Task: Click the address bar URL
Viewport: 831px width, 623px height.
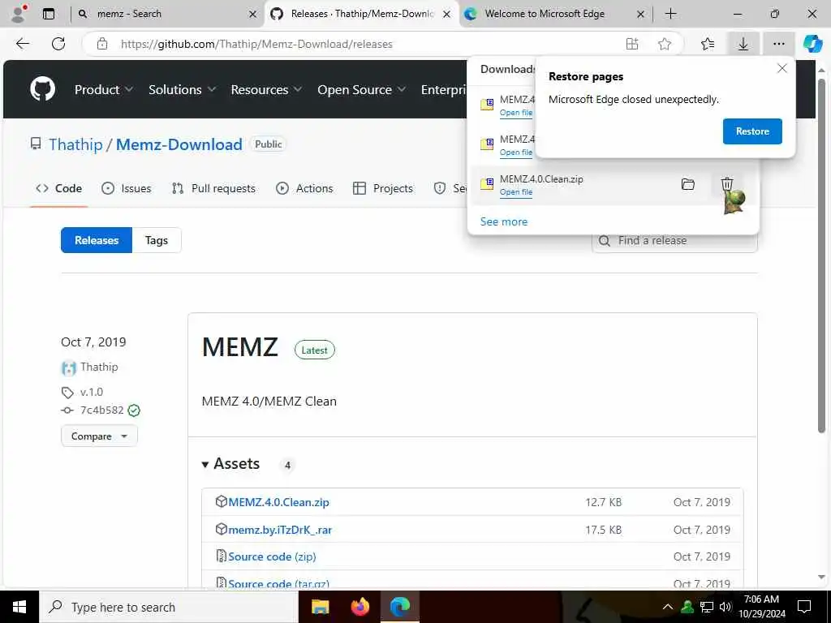Action: click(256, 44)
